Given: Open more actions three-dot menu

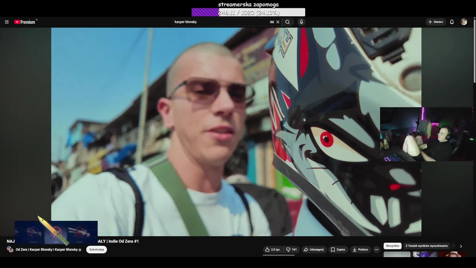Looking at the screenshot, I should click(376, 249).
